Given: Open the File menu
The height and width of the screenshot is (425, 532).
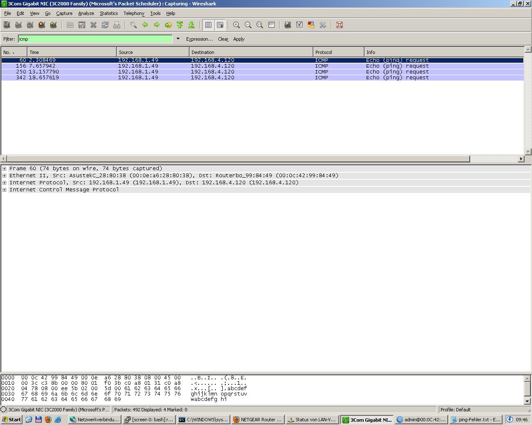Looking at the screenshot, I should [7, 13].
